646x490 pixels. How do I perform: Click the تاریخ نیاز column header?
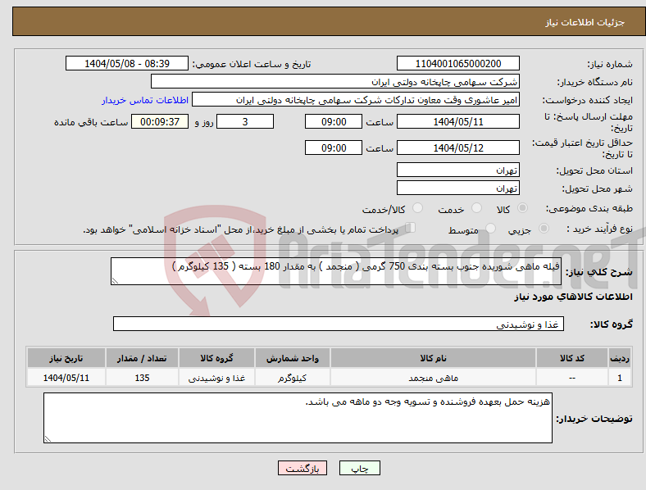(x=66, y=358)
